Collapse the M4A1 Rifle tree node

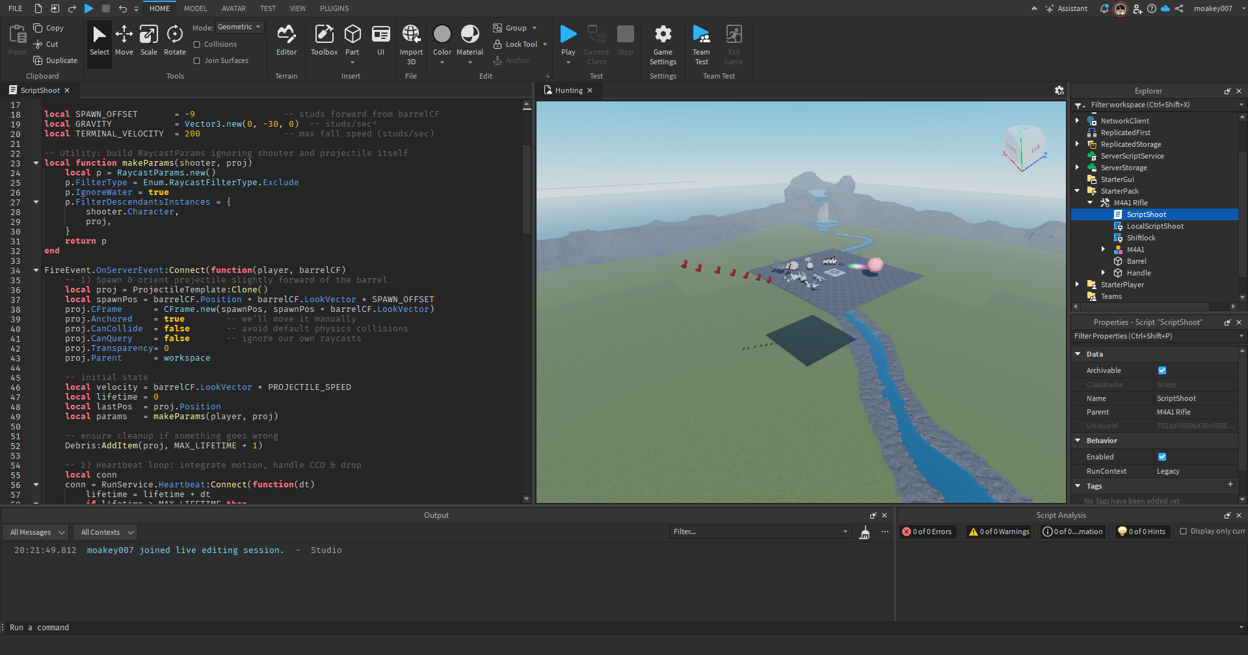1091,203
